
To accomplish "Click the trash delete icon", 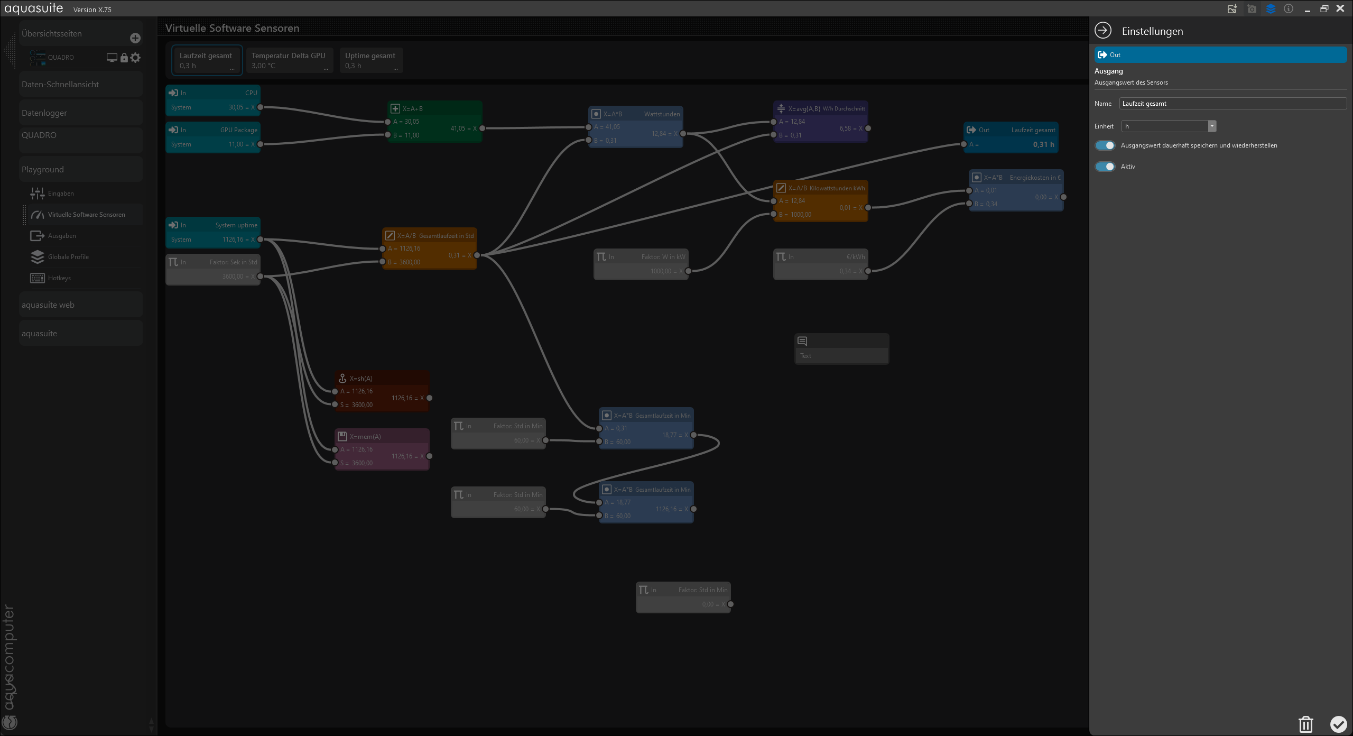I will coord(1305,724).
